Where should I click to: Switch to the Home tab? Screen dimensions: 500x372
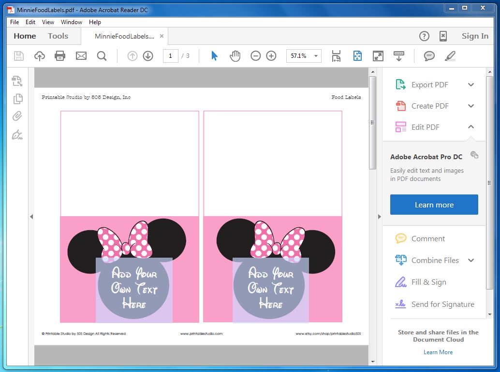[25, 36]
